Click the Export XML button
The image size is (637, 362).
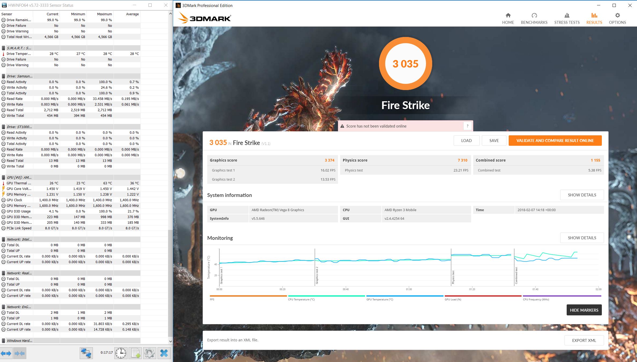point(584,340)
